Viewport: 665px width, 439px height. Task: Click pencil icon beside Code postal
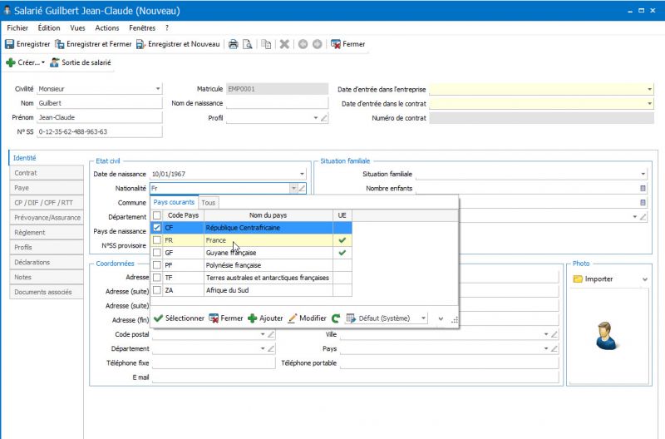click(x=271, y=335)
